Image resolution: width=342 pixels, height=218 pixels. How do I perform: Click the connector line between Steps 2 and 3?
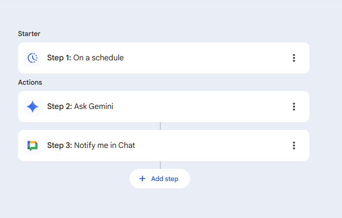tap(160, 126)
